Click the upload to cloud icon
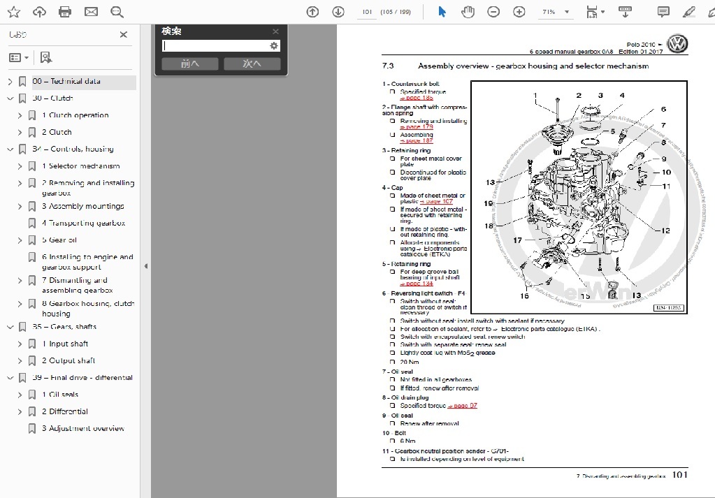The width and height of the screenshot is (715, 498). click(x=39, y=12)
